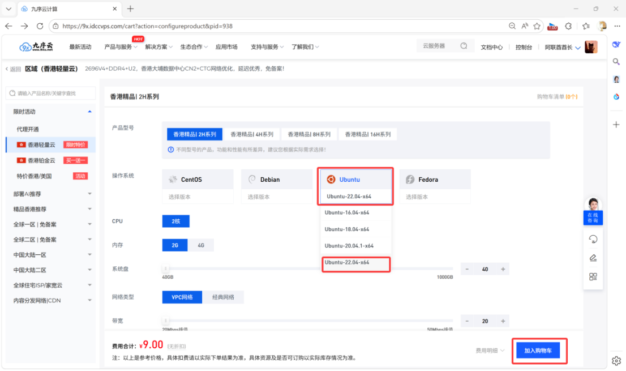626x371 pixels.
Task: Select Fedora operating system card
Action: point(435,180)
